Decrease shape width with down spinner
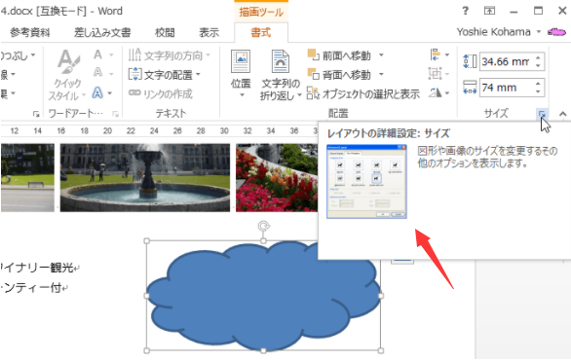Screen dimensions: 571x361 pyautogui.click(x=538, y=91)
